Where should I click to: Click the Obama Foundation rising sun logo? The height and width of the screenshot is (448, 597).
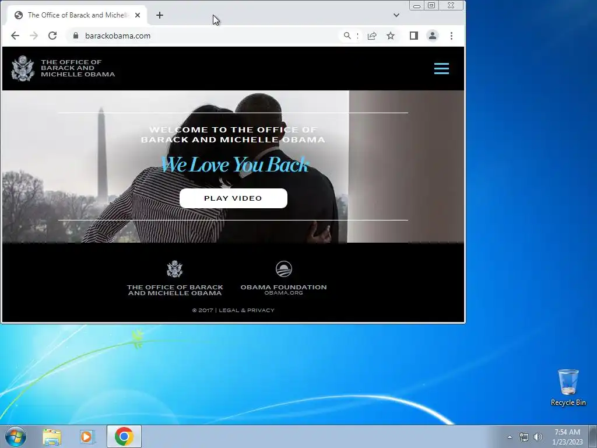[x=284, y=269]
